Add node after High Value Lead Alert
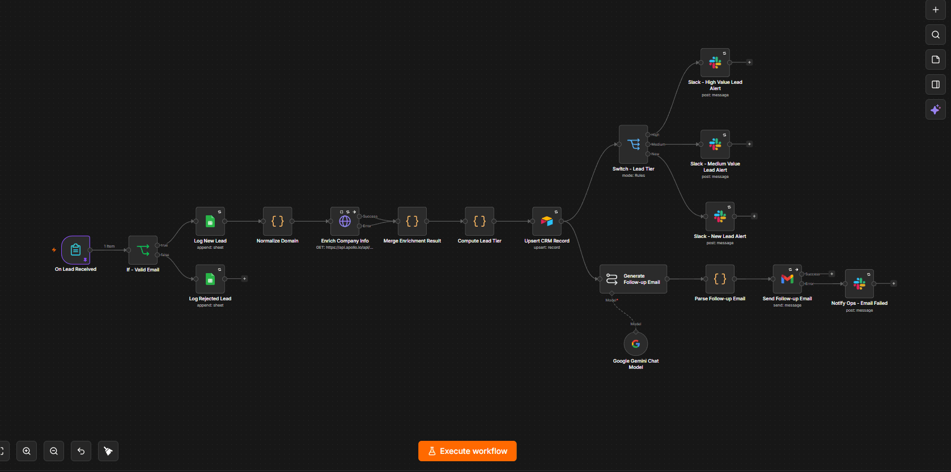 tap(749, 62)
